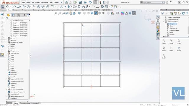Click the feature tree filter funnel icon

click(7, 18)
